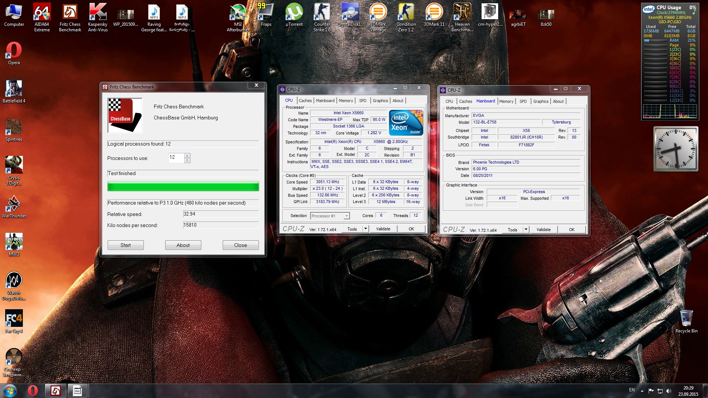
Task: Launch AIDA64 Extreme shortcut
Action: tap(42, 17)
